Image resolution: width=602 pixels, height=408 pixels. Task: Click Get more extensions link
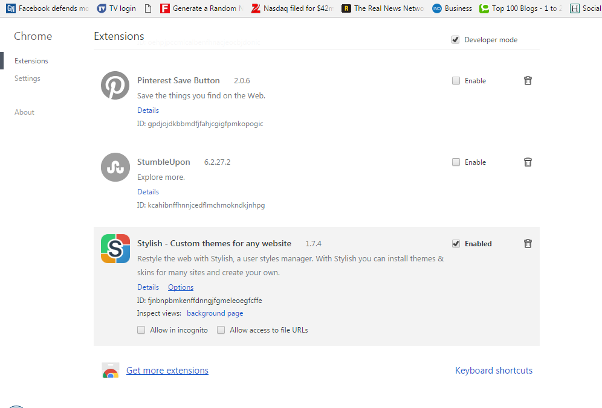point(167,371)
